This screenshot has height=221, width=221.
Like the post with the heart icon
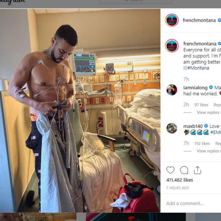point(170,170)
